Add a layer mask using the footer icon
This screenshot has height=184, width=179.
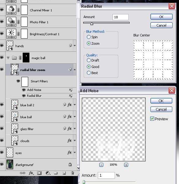(39, 173)
